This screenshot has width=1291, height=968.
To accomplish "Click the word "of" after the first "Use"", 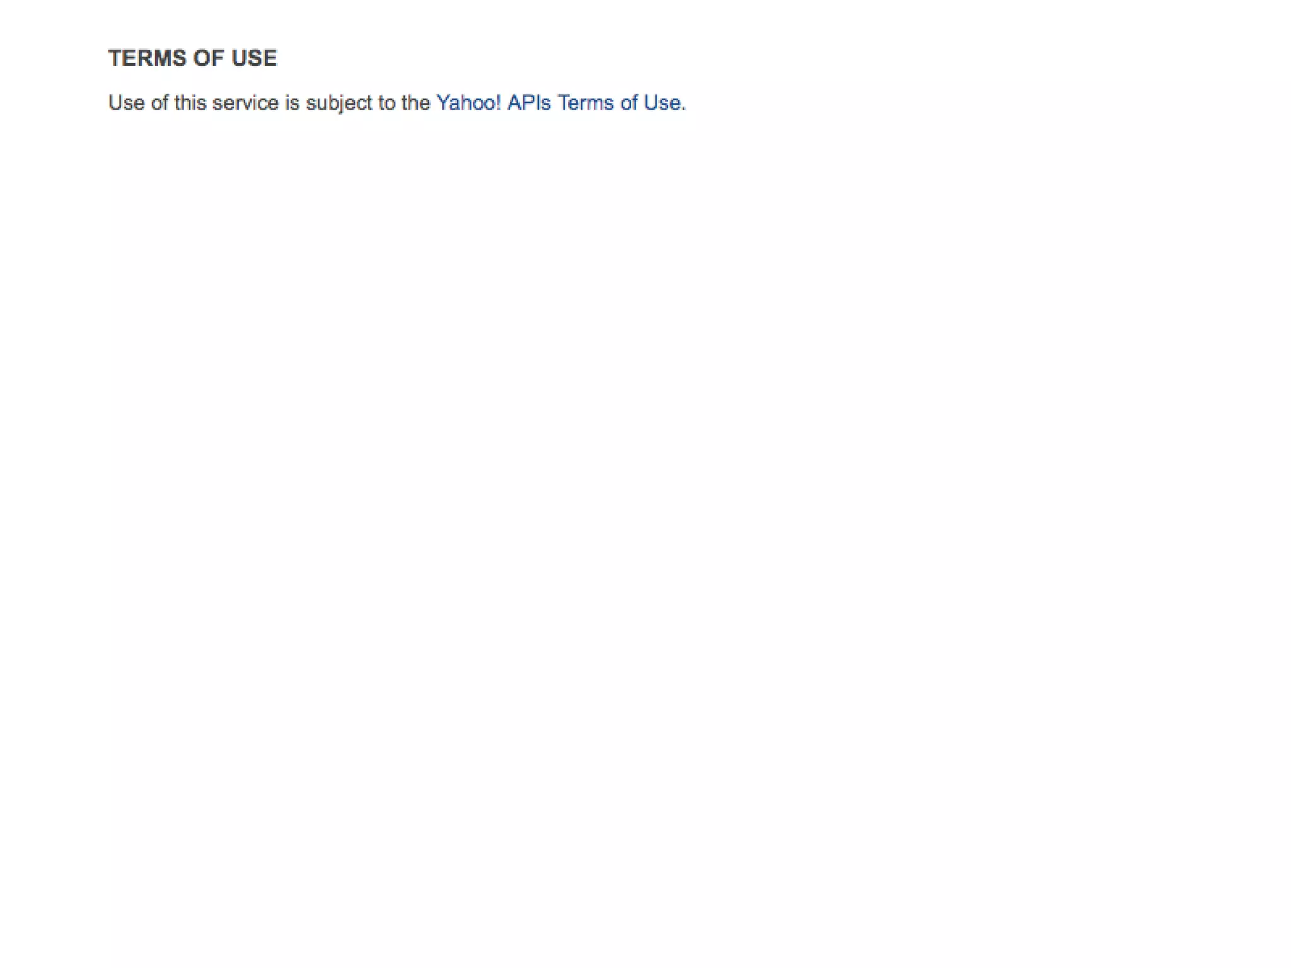I will 159,103.
